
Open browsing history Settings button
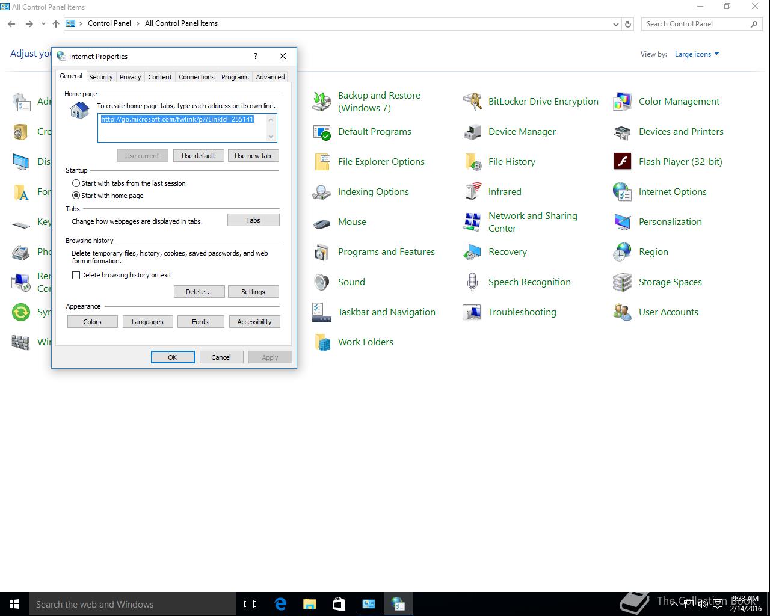pyautogui.click(x=253, y=292)
